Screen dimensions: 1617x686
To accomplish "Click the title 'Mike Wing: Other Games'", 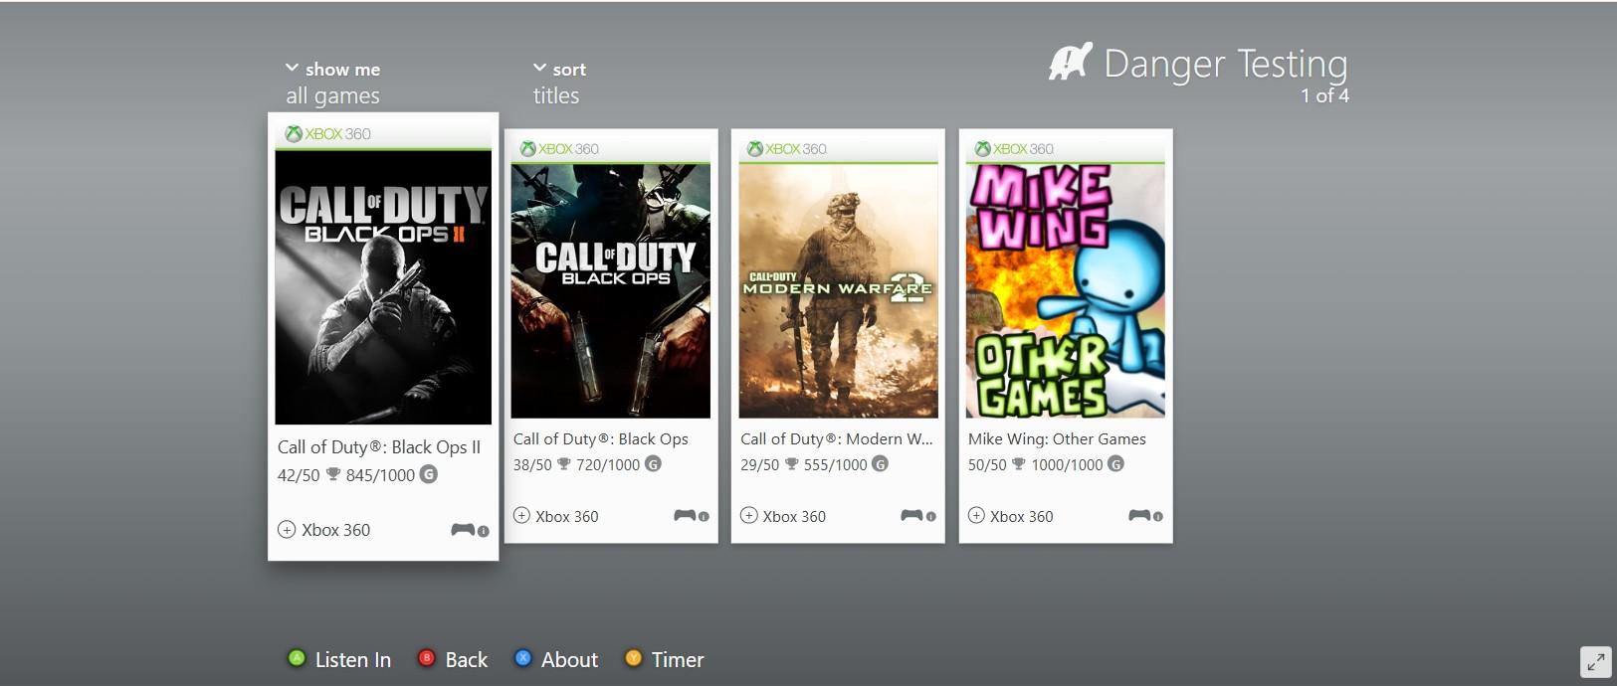I will (1057, 438).
